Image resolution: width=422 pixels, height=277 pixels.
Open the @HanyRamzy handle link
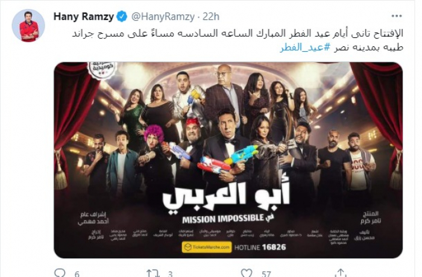pyautogui.click(x=163, y=17)
